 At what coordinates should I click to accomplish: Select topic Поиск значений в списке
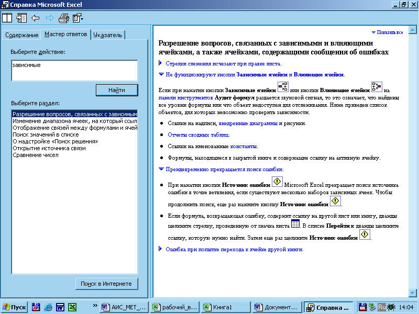(x=74, y=134)
